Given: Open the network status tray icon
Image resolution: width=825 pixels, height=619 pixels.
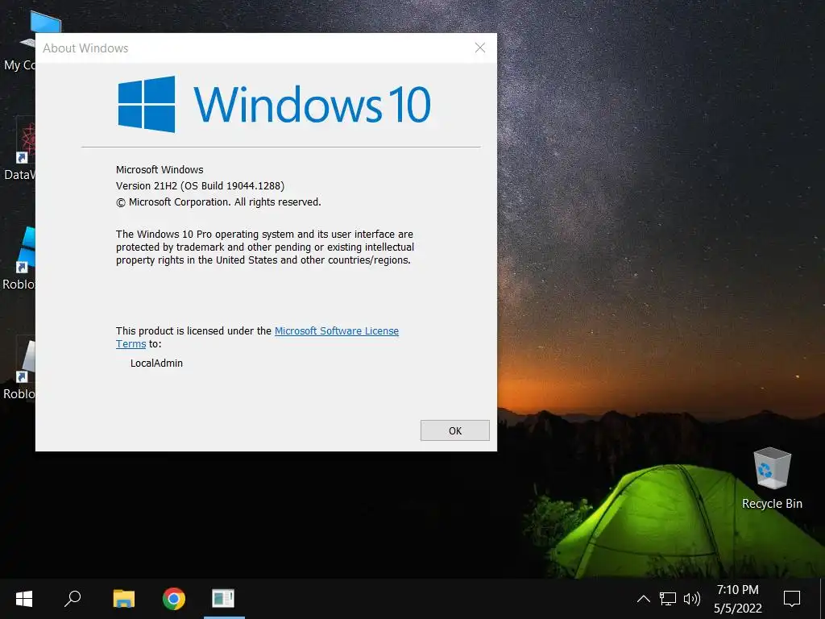Looking at the screenshot, I should point(668,599).
